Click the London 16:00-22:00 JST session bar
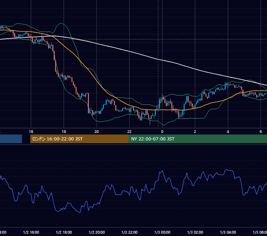Viewport: 267px width, 236px height. 79,139
